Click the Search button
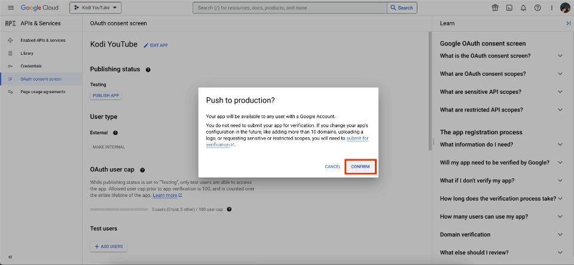This screenshot has height=265, width=574. (402, 8)
